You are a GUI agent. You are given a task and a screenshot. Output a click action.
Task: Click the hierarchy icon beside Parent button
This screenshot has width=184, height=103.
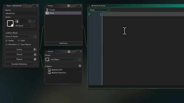click(35, 54)
